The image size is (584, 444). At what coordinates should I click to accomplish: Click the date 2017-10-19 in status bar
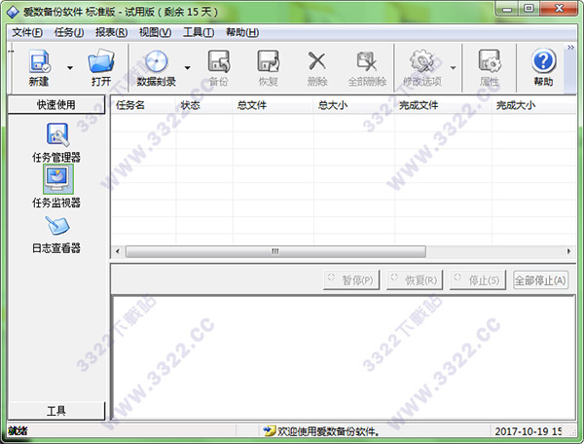[x=523, y=431]
